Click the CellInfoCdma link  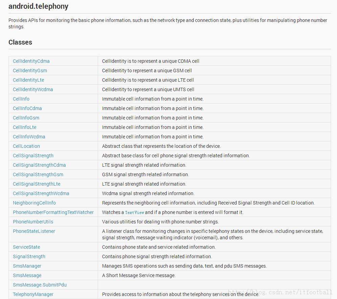(x=27, y=108)
